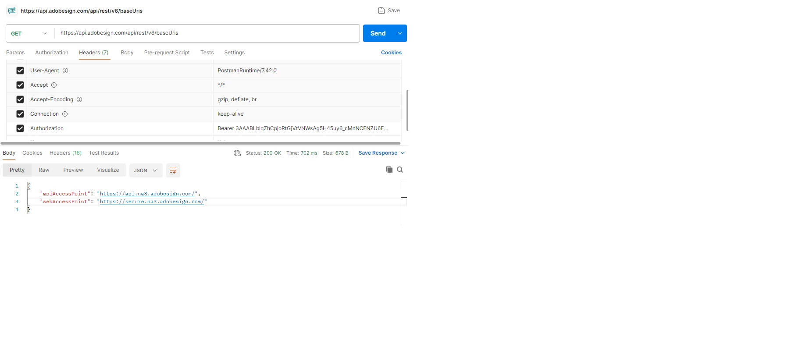Click the PostmanRuntime/7.42.0 value cell

tap(307, 71)
